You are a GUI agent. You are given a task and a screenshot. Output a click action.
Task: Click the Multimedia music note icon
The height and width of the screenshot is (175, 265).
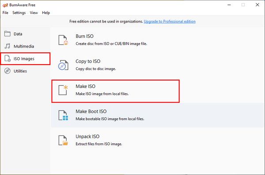coord(7,46)
